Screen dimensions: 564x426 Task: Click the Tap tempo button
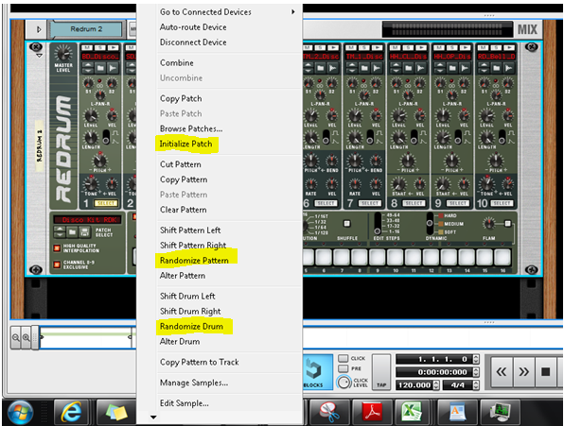point(381,372)
